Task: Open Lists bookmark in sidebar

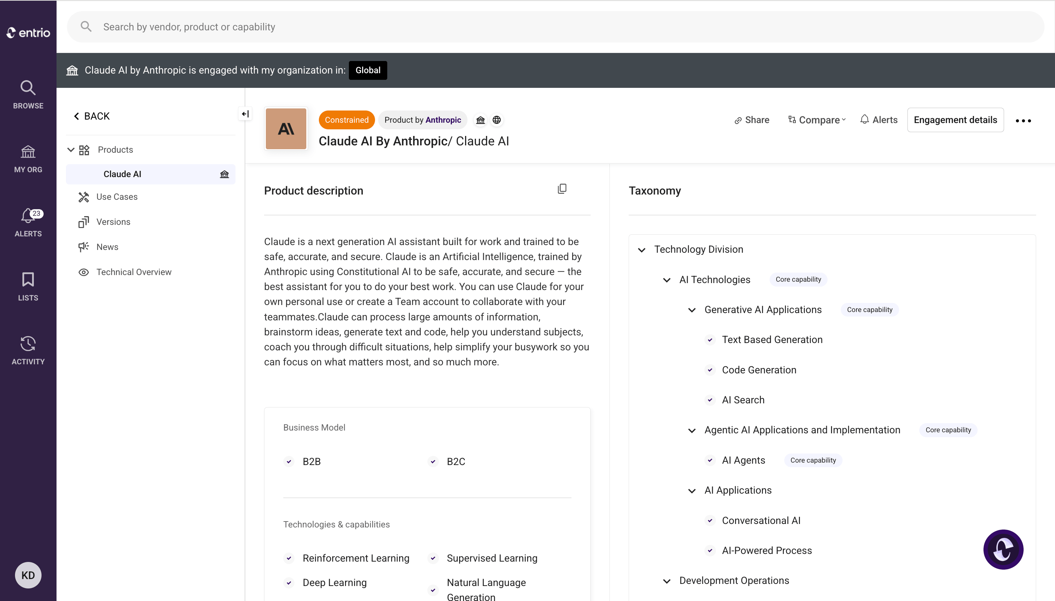Action: [28, 287]
